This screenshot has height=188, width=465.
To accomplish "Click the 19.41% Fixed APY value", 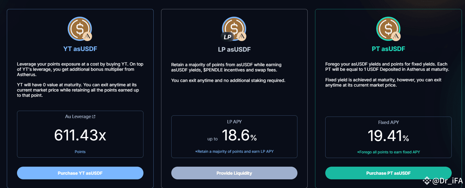I will pyautogui.click(x=388, y=136).
